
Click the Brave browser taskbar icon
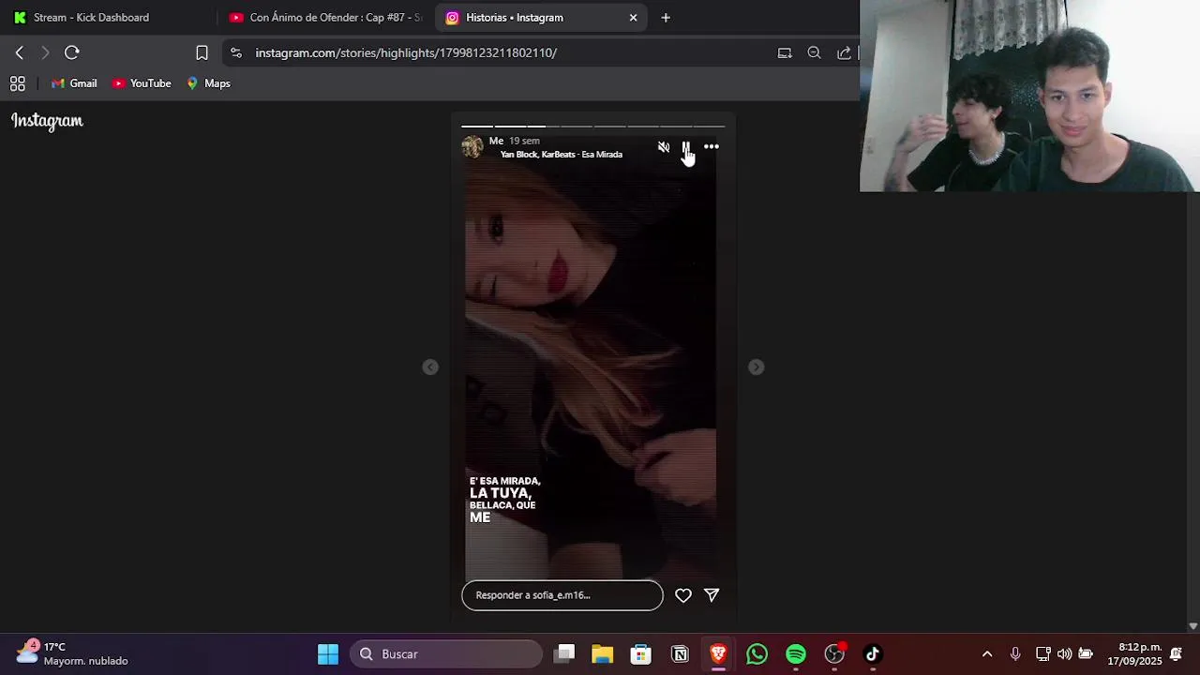tap(718, 654)
